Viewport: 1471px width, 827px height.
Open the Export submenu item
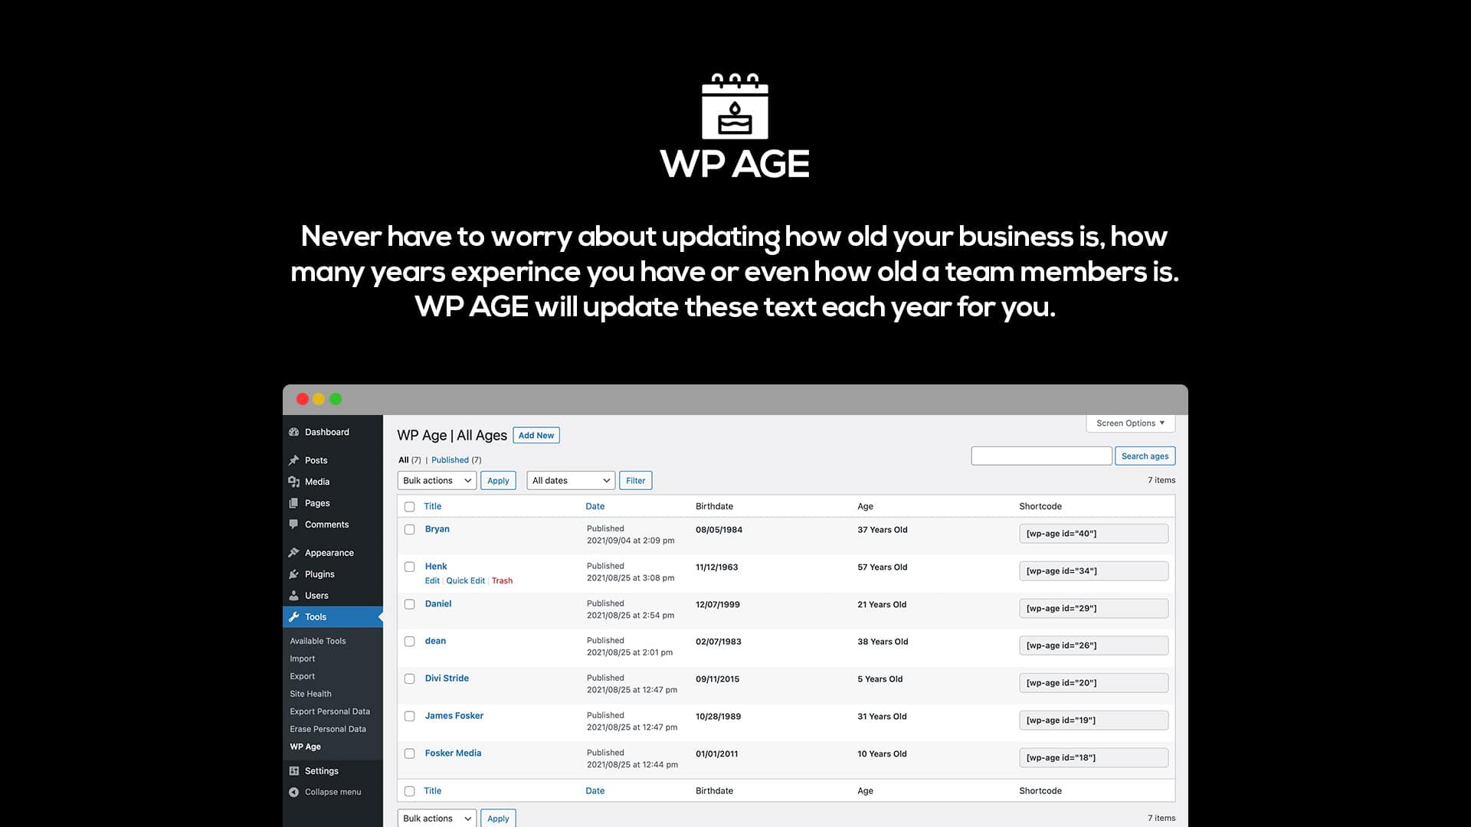pyautogui.click(x=303, y=676)
